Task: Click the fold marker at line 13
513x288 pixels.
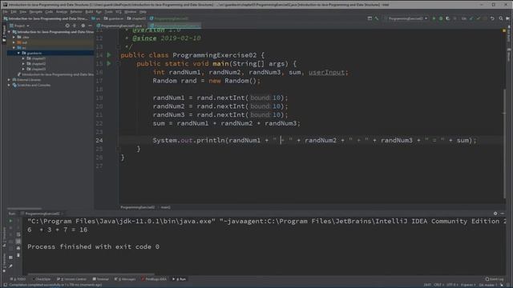Action: [119, 46]
